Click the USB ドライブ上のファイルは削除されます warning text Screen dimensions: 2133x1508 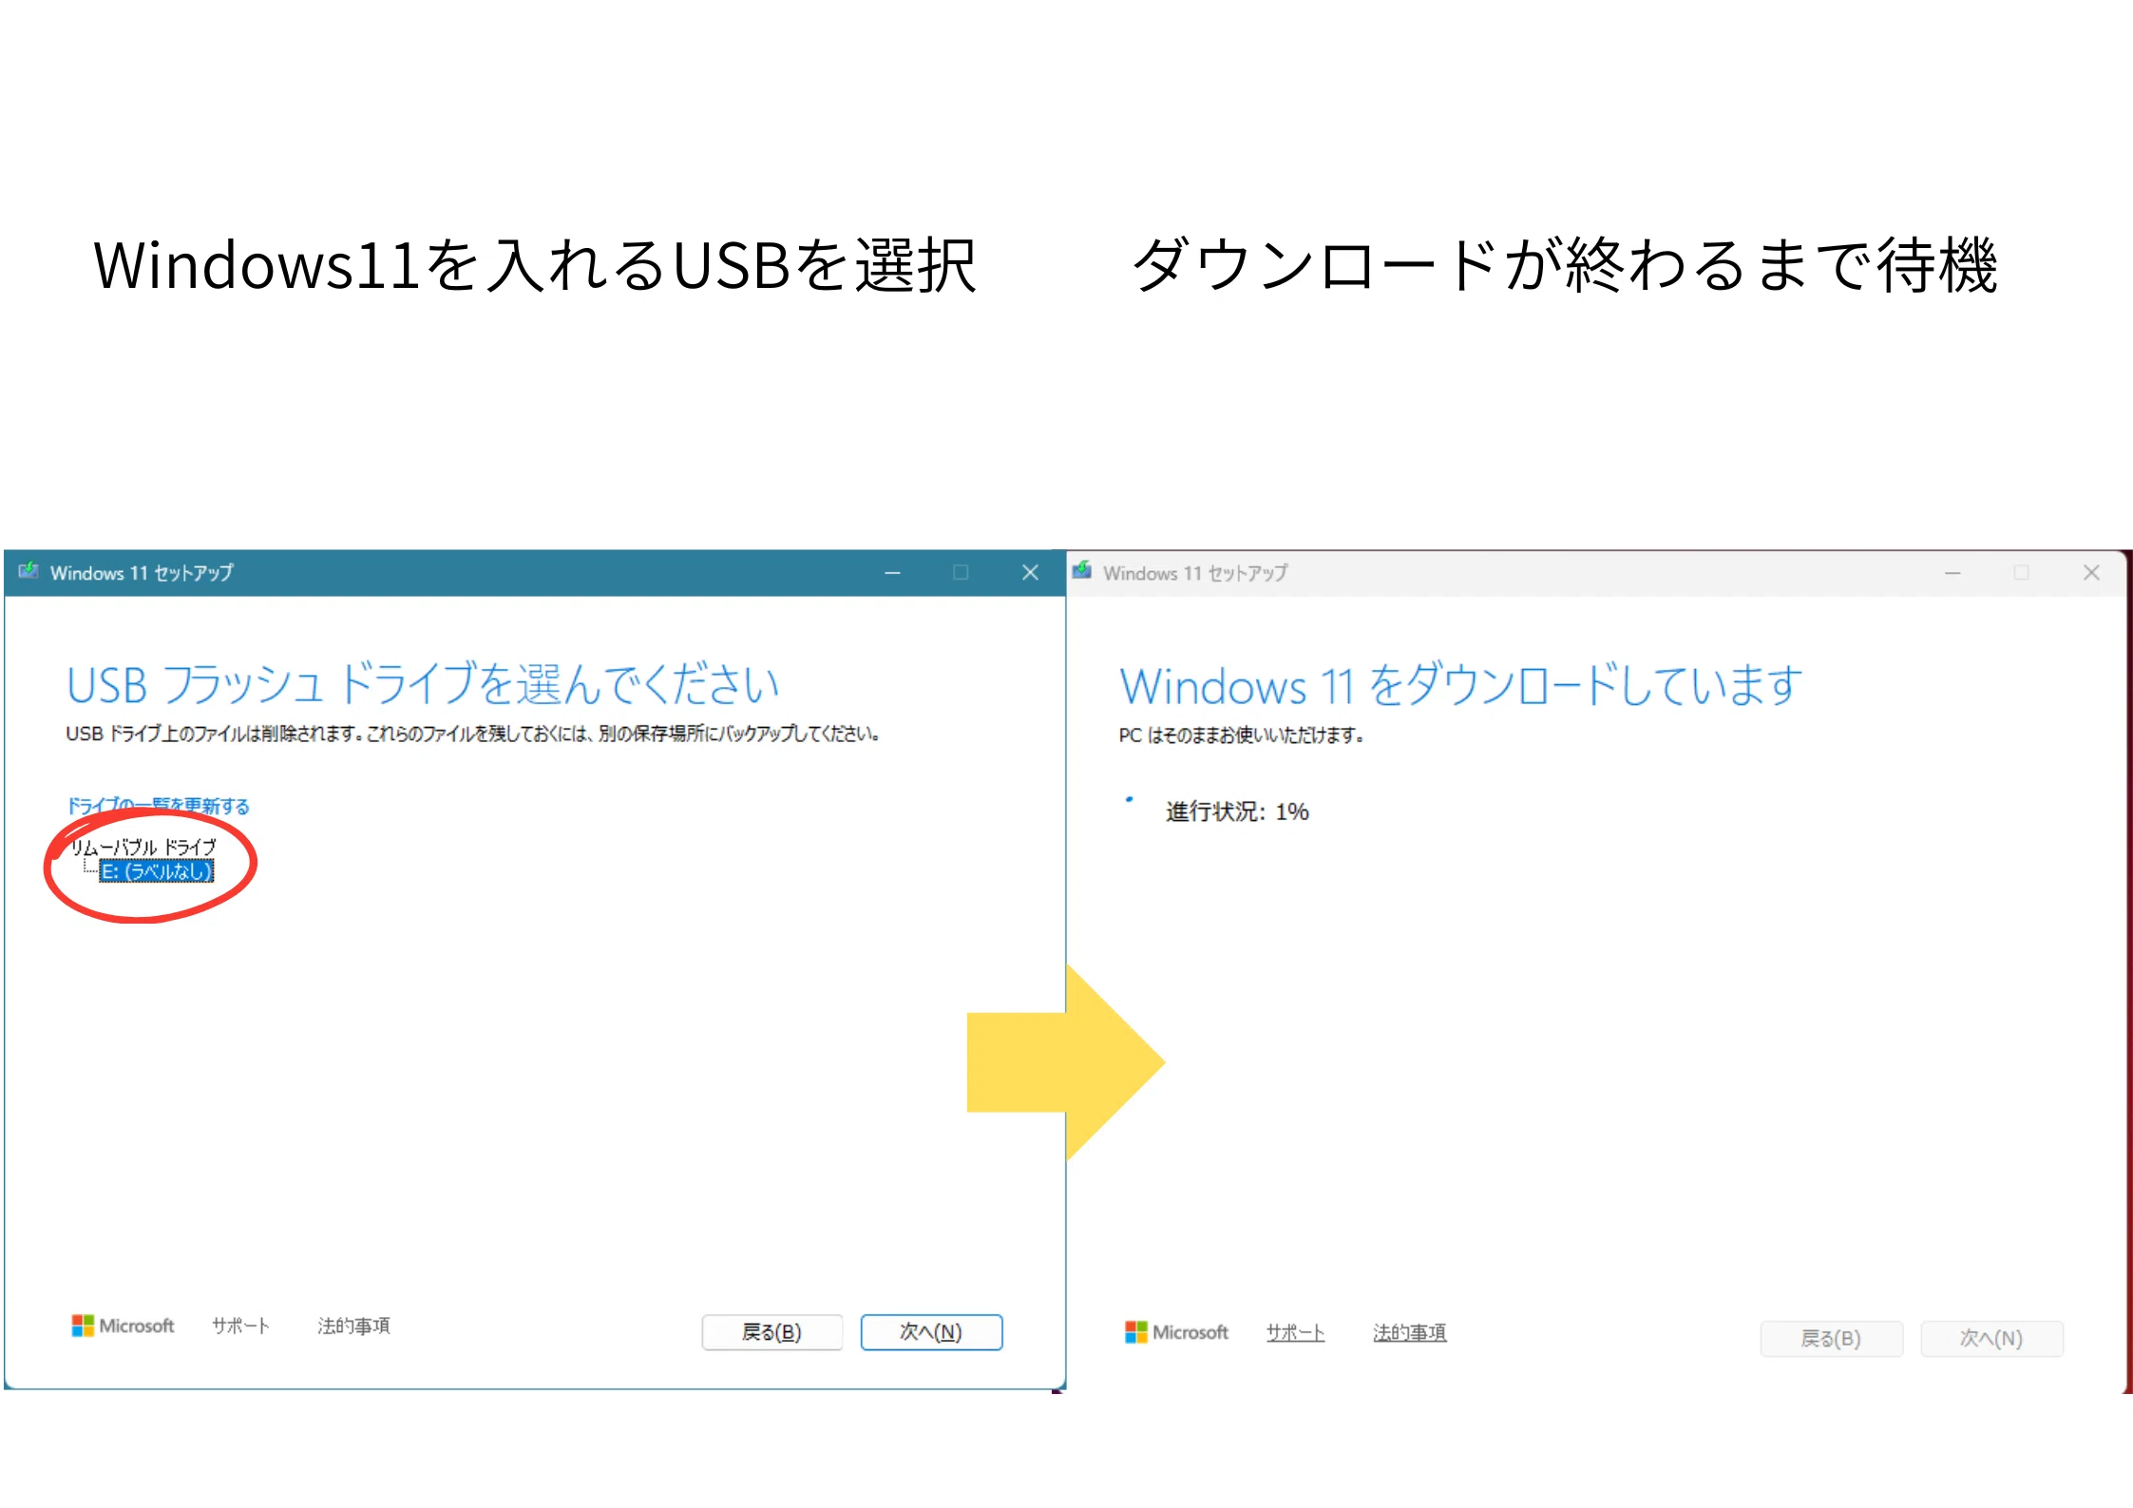pyautogui.click(x=472, y=734)
